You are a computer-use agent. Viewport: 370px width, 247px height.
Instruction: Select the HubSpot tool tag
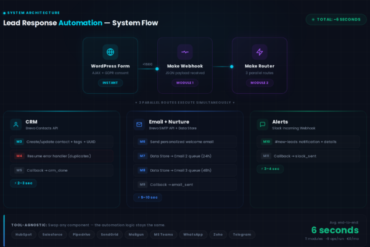[x=23, y=235]
